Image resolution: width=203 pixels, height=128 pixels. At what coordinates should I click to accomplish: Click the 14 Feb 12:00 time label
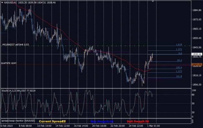pos(63,126)
